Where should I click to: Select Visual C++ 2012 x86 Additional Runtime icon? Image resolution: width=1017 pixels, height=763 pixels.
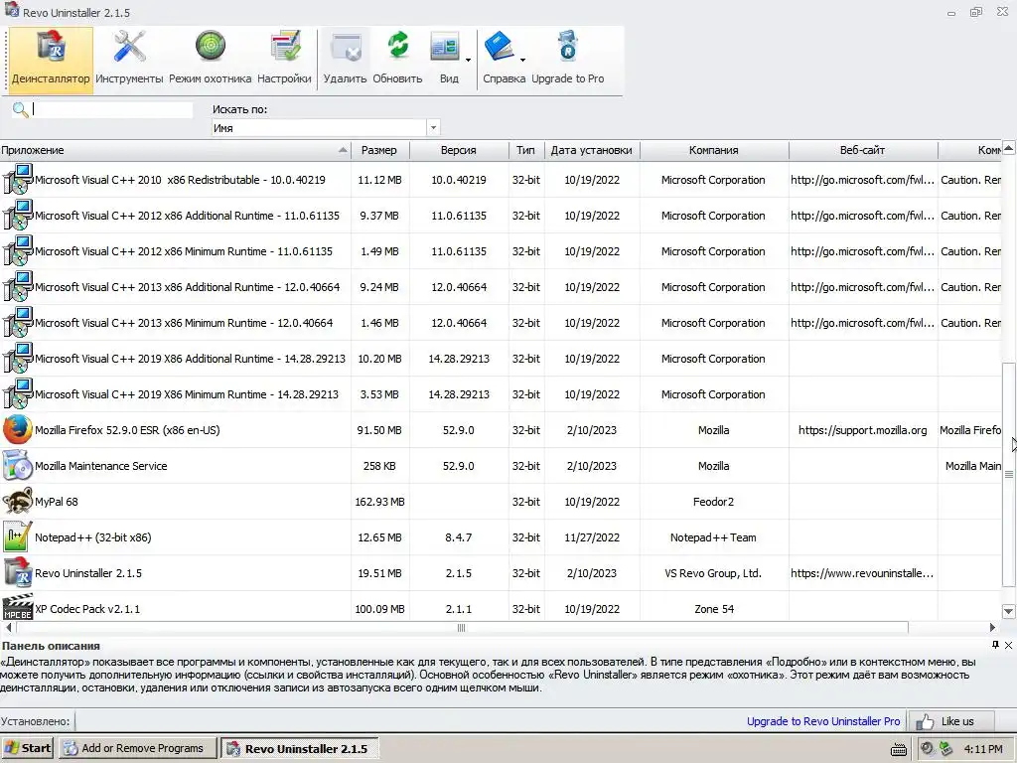point(18,216)
